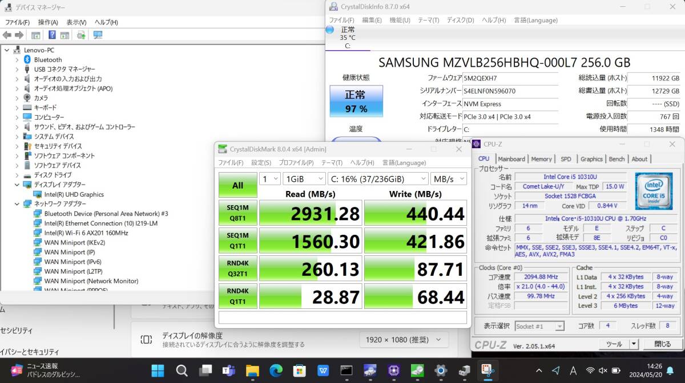
Task: Toggle the action pane toolbar icon
Action: pyautogui.click(x=66, y=35)
